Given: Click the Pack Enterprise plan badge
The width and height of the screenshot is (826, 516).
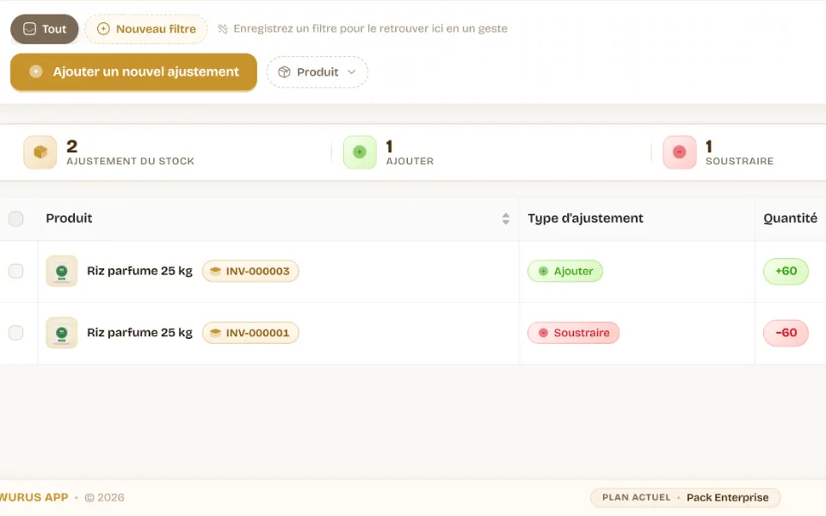Looking at the screenshot, I should (x=686, y=498).
